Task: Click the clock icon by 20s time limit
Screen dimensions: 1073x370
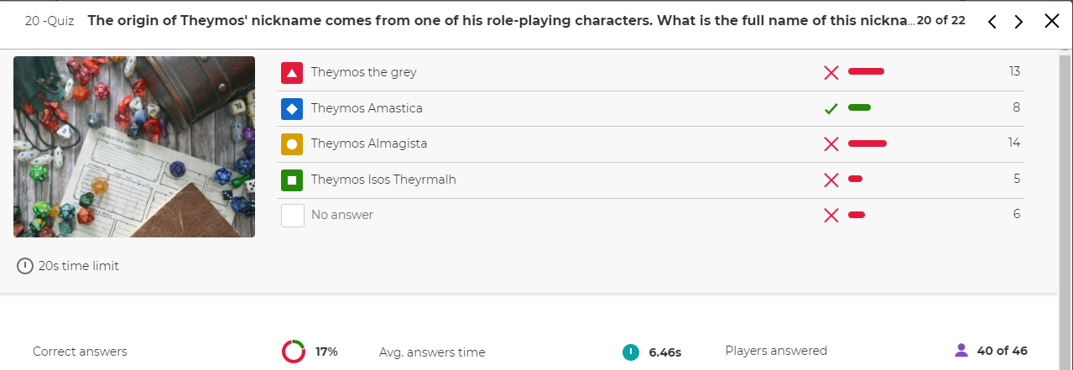Action: pos(25,266)
